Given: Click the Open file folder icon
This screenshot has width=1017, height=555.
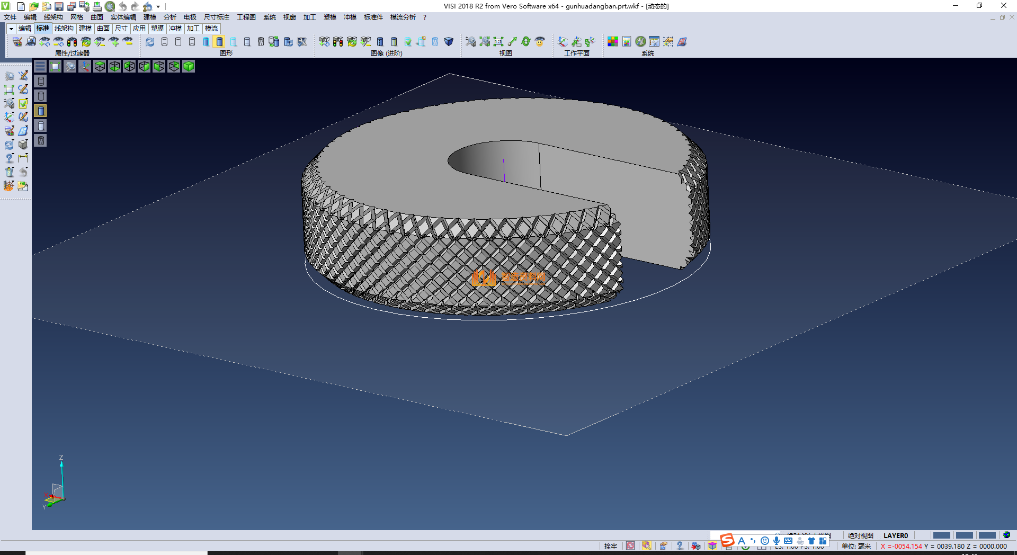Looking at the screenshot, I should tap(33, 6).
